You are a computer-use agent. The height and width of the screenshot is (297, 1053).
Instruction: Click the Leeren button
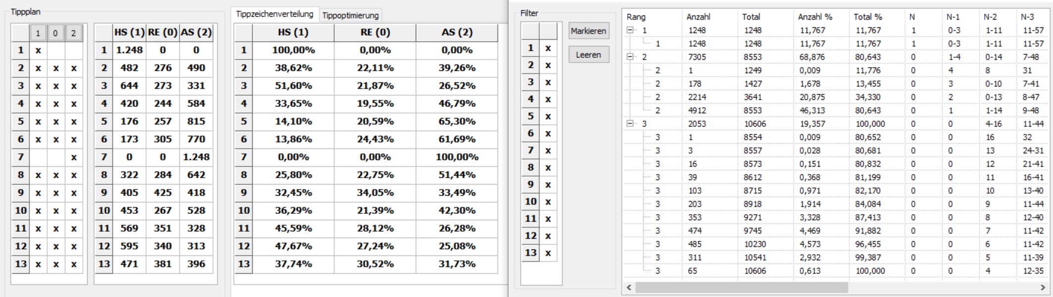point(589,54)
